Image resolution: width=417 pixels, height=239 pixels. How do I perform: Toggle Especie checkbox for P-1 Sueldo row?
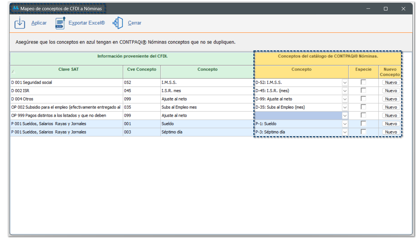tap(363, 123)
